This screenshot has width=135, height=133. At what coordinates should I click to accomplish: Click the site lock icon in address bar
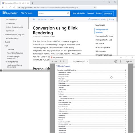coord(19,7)
